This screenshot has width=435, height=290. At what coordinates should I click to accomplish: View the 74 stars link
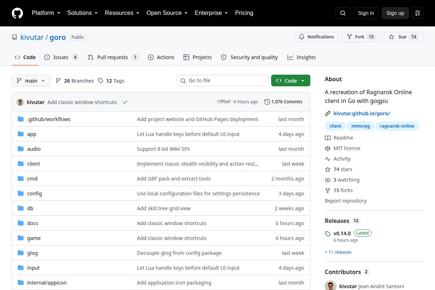point(339,169)
